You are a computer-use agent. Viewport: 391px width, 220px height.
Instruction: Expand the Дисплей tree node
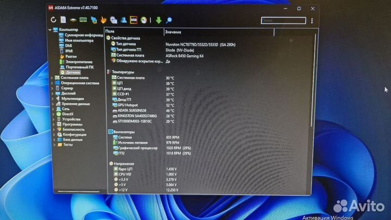(x=52, y=93)
